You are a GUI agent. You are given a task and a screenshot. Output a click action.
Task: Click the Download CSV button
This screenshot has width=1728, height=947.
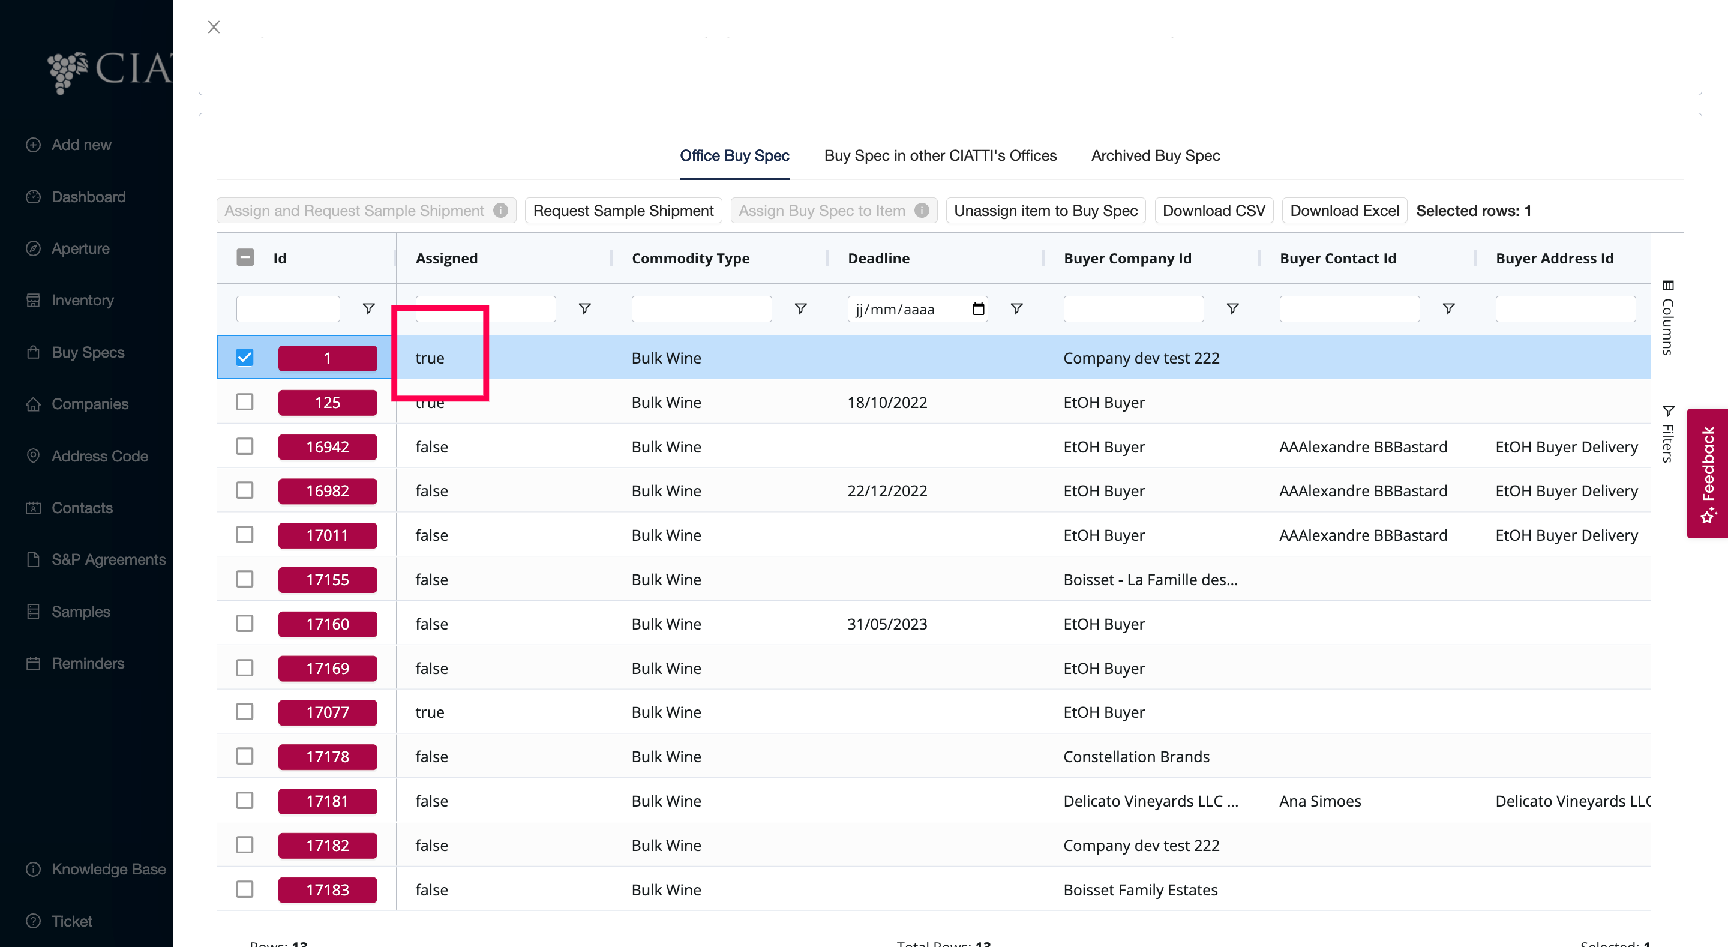tap(1213, 211)
